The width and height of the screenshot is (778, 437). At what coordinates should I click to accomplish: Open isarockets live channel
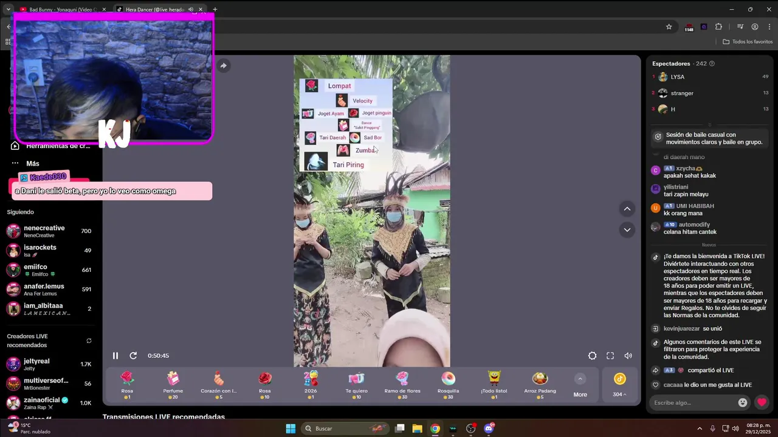(x=49, y=251)
